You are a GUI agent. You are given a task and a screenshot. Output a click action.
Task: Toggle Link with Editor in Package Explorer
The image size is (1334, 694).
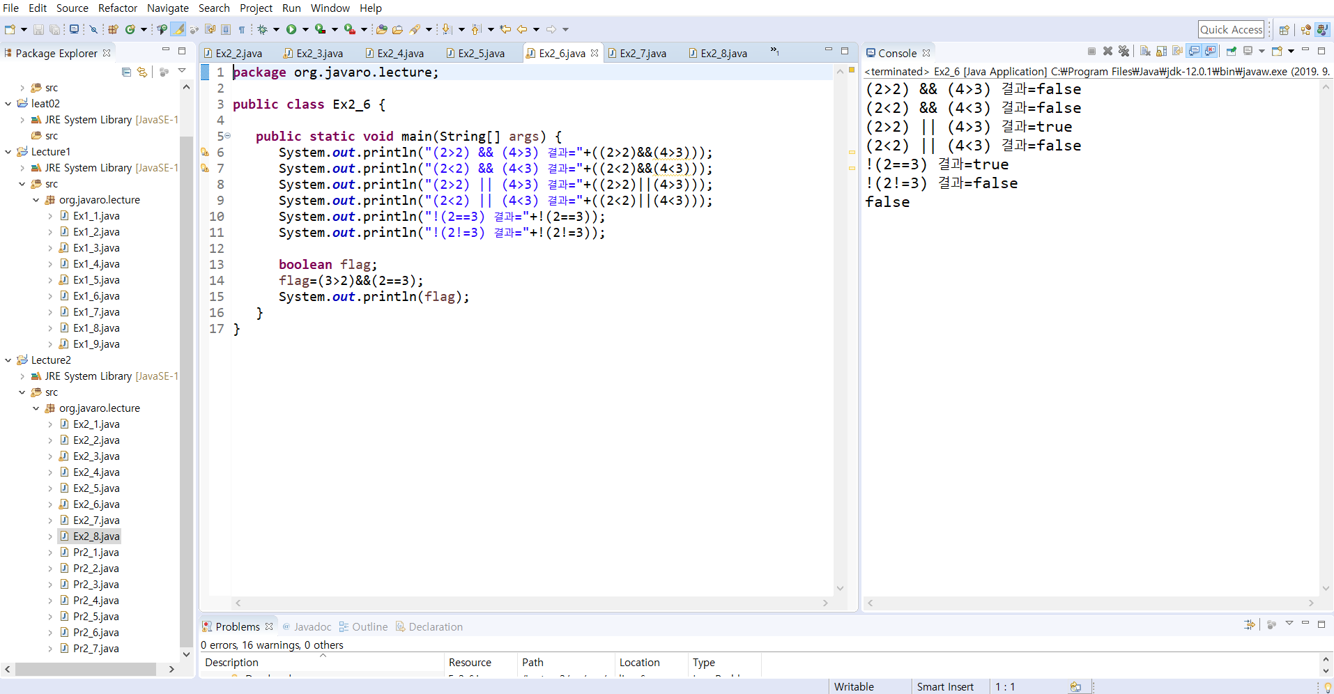coord(142,72)
